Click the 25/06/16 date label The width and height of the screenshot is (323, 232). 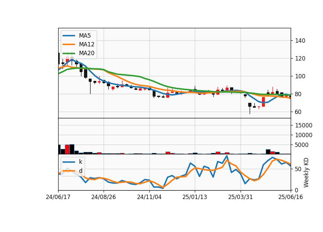[290, 197]
